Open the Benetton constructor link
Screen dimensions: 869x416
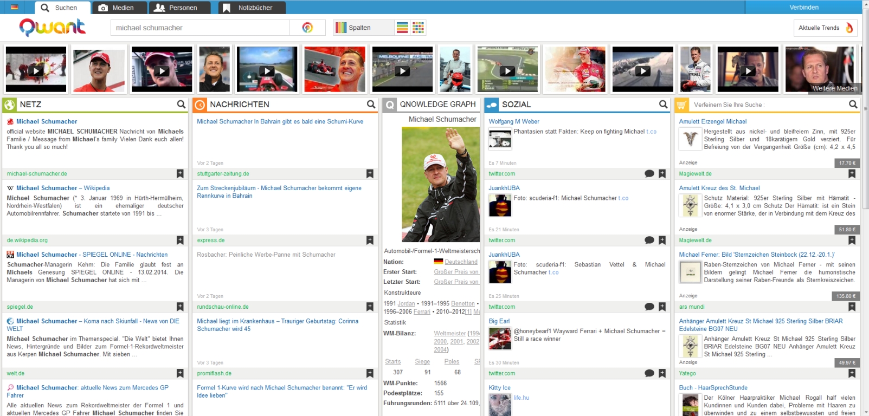pos(462,304)
